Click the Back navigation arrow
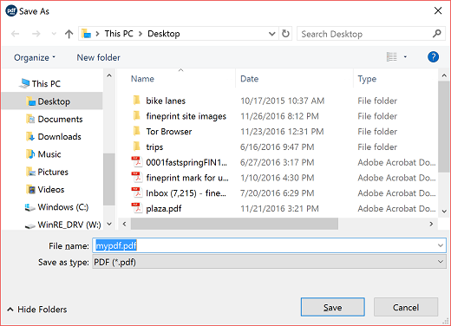 click(x=15, y=34)
